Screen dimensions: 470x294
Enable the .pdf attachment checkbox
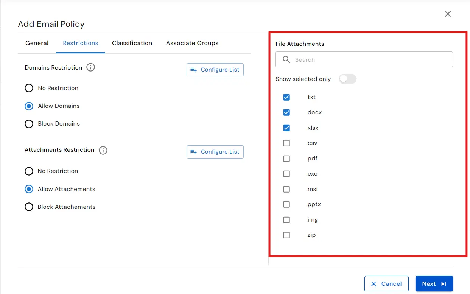286,158
